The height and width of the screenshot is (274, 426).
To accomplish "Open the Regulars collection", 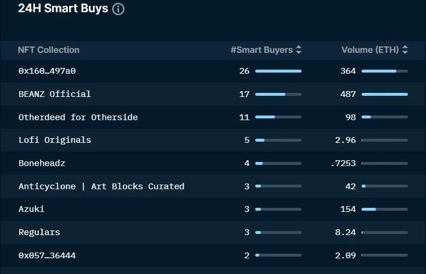I will coord(39,232).
